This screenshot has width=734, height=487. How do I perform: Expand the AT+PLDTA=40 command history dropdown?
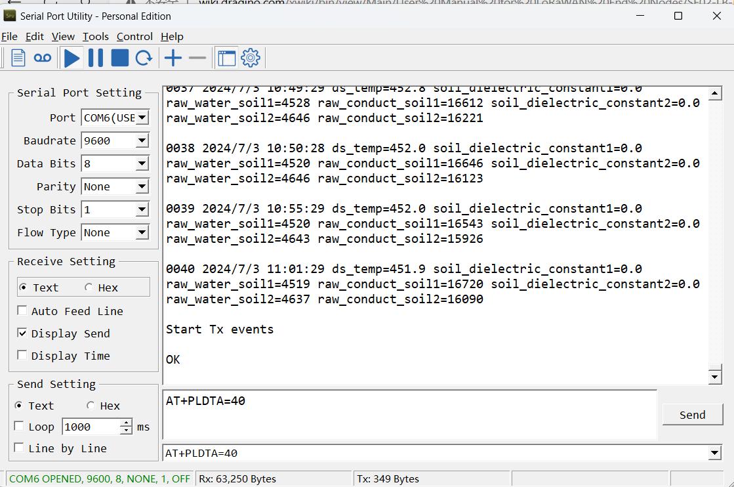point(714,453)
